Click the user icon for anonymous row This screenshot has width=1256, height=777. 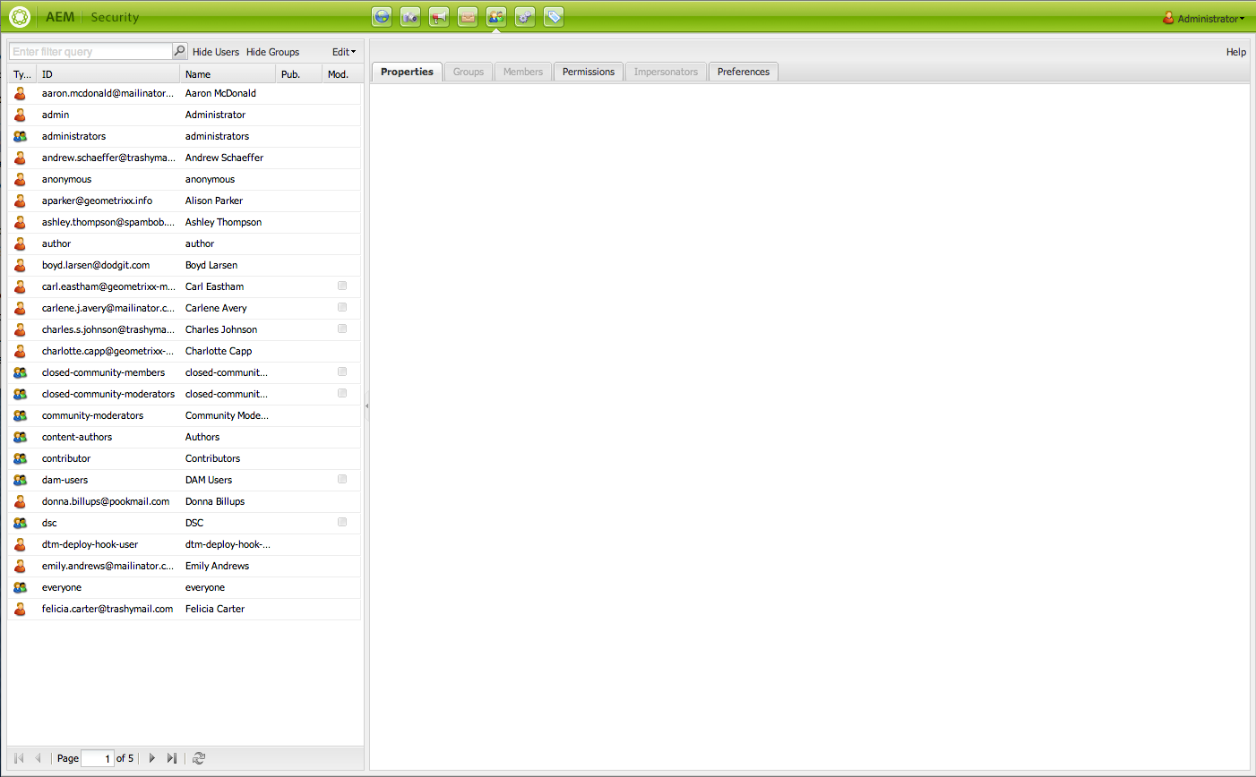[x=20, y=179]
